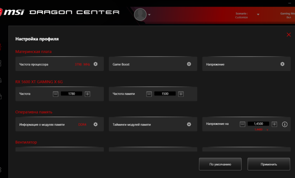Minimize the Dragon Center window
Viewport: 295px width, 178px height.
tap(289, 3)
